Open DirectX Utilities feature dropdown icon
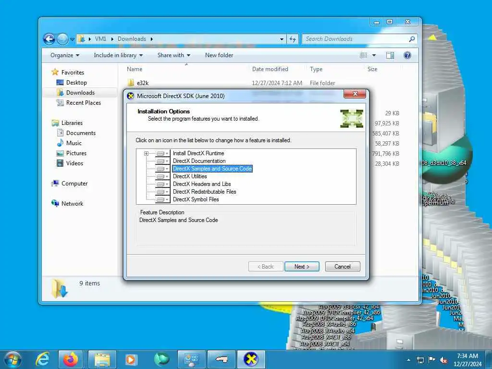The height and width of the screenshot is (369, 492). pos(162,176)
